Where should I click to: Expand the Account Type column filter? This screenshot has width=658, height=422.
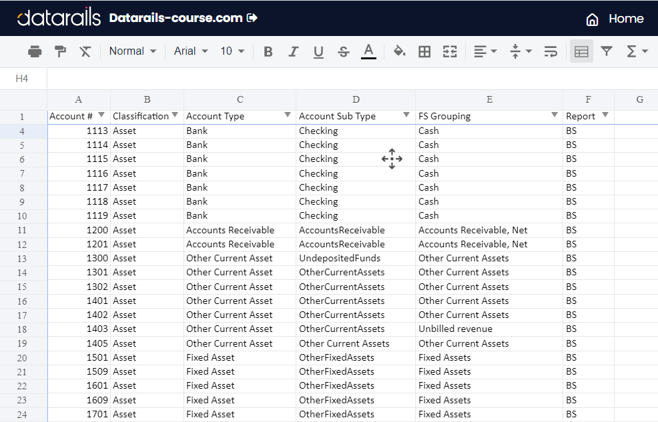pyautogui.click(x=288, y=115)
